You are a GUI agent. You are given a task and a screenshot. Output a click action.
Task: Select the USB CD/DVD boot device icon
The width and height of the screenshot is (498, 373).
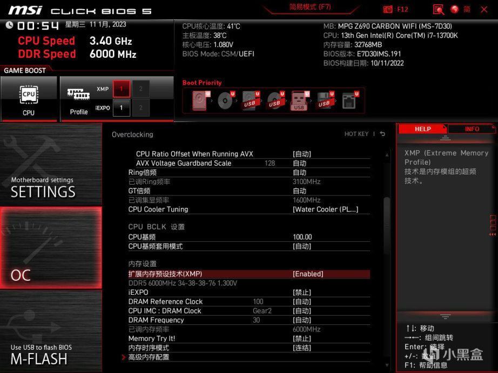(x=275, y=100)
